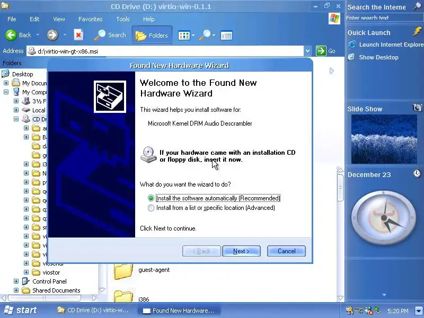
Task: Click the tray clock showing 5:20 PM
Action: point(397,311)
